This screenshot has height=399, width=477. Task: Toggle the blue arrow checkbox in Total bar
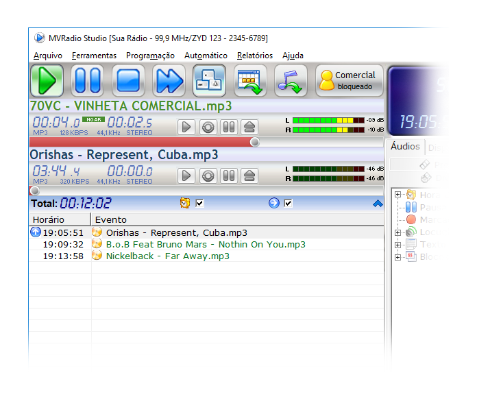pos(288,203)
